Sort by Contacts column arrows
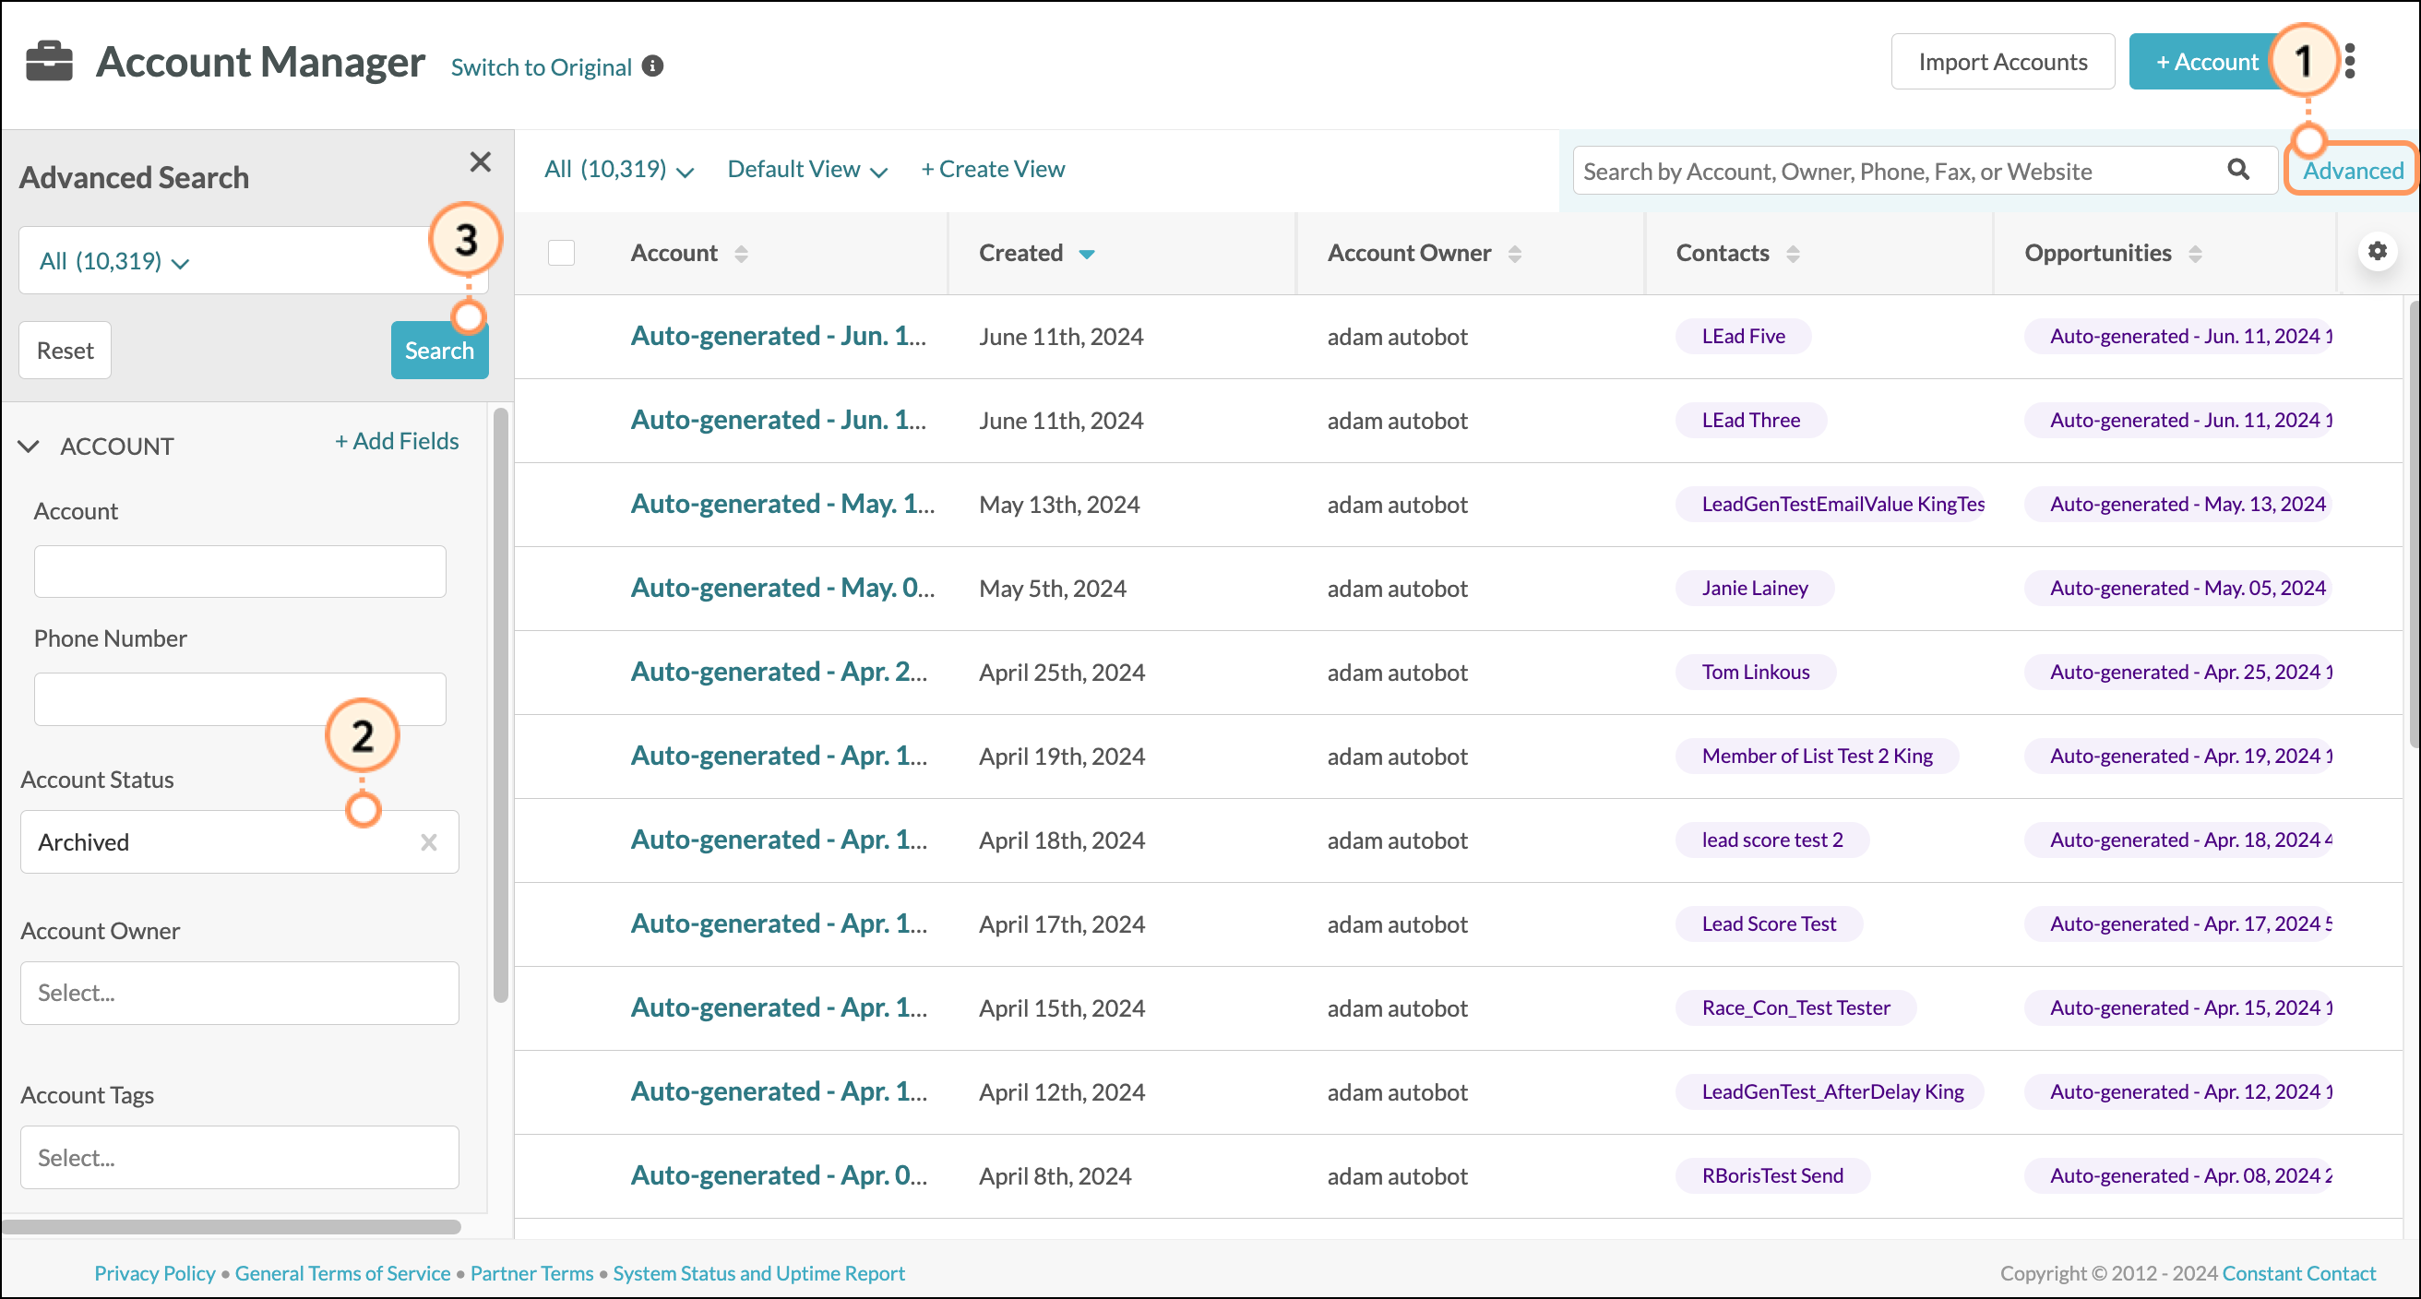This screenshot has height=1299, width=2421. 1793,254
